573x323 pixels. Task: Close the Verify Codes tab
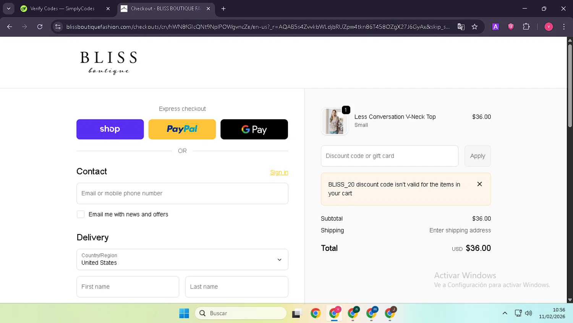tap(108, 8)
